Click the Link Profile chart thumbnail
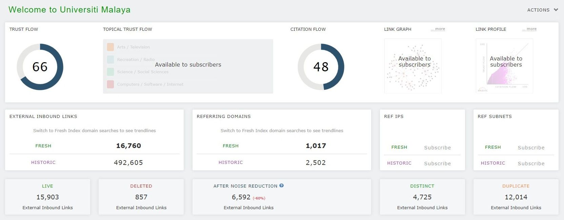 (x=504, y=66)
